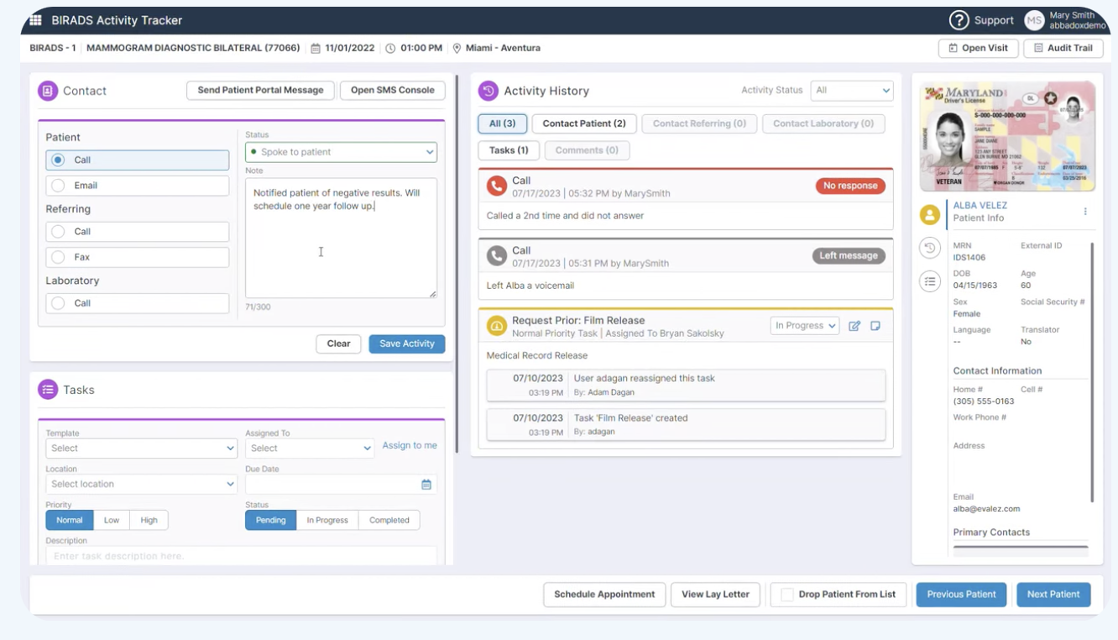Open the Audit Trail
This screenshot has height=640, width=1118.
tap(1063, 49)
